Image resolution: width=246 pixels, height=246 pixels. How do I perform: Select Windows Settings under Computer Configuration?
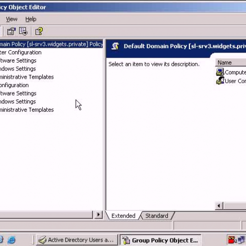point(18,69)
